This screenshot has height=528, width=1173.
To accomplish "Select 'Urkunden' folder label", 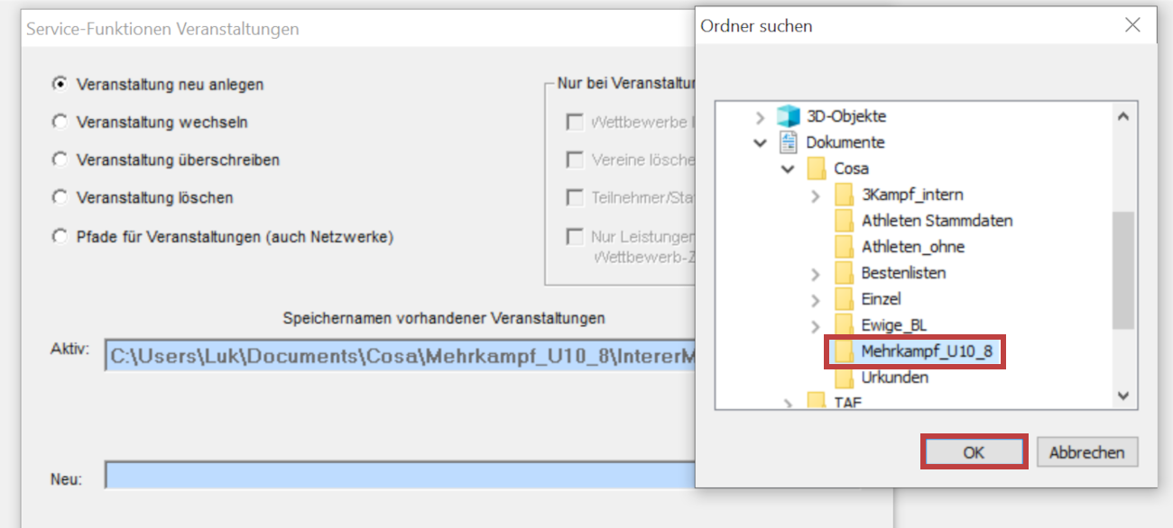I will point(895,378).
